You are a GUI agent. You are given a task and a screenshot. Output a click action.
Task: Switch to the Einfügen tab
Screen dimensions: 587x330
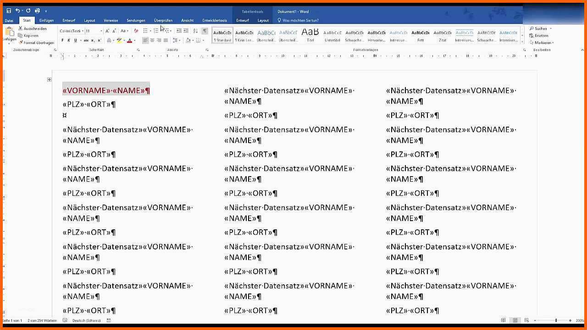(46, 21)
